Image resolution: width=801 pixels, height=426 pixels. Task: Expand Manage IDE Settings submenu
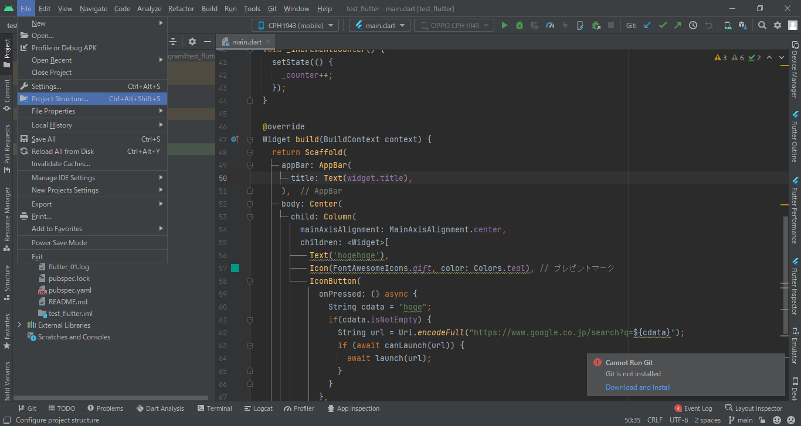[92, 178]
